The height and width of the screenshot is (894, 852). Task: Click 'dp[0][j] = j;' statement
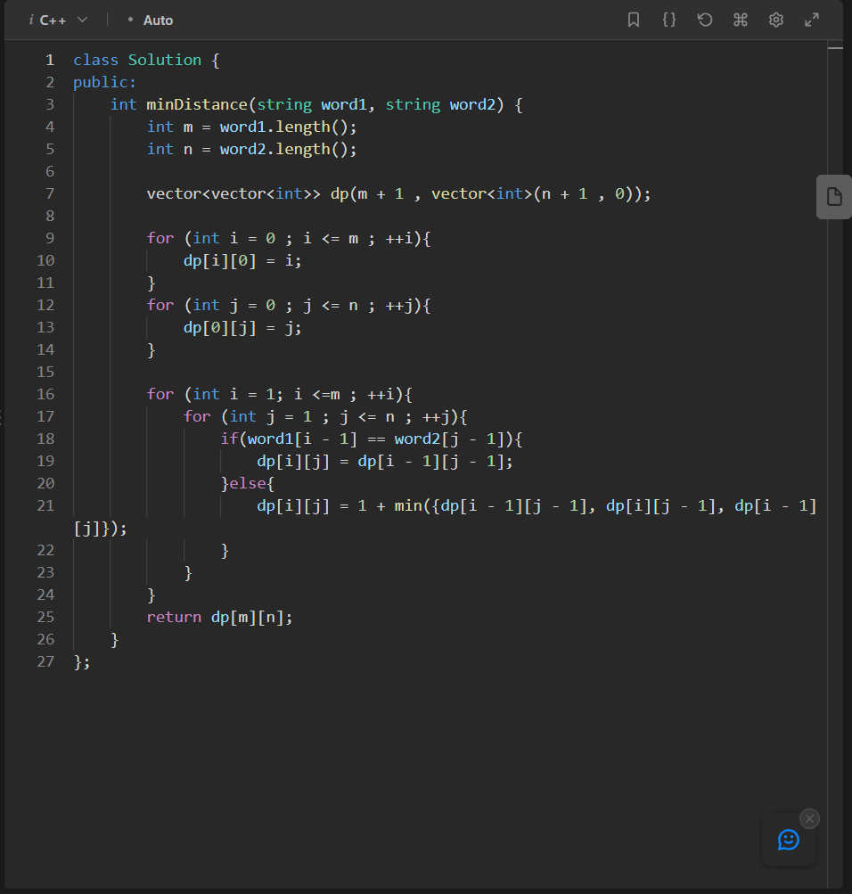[x=242, y=327]
